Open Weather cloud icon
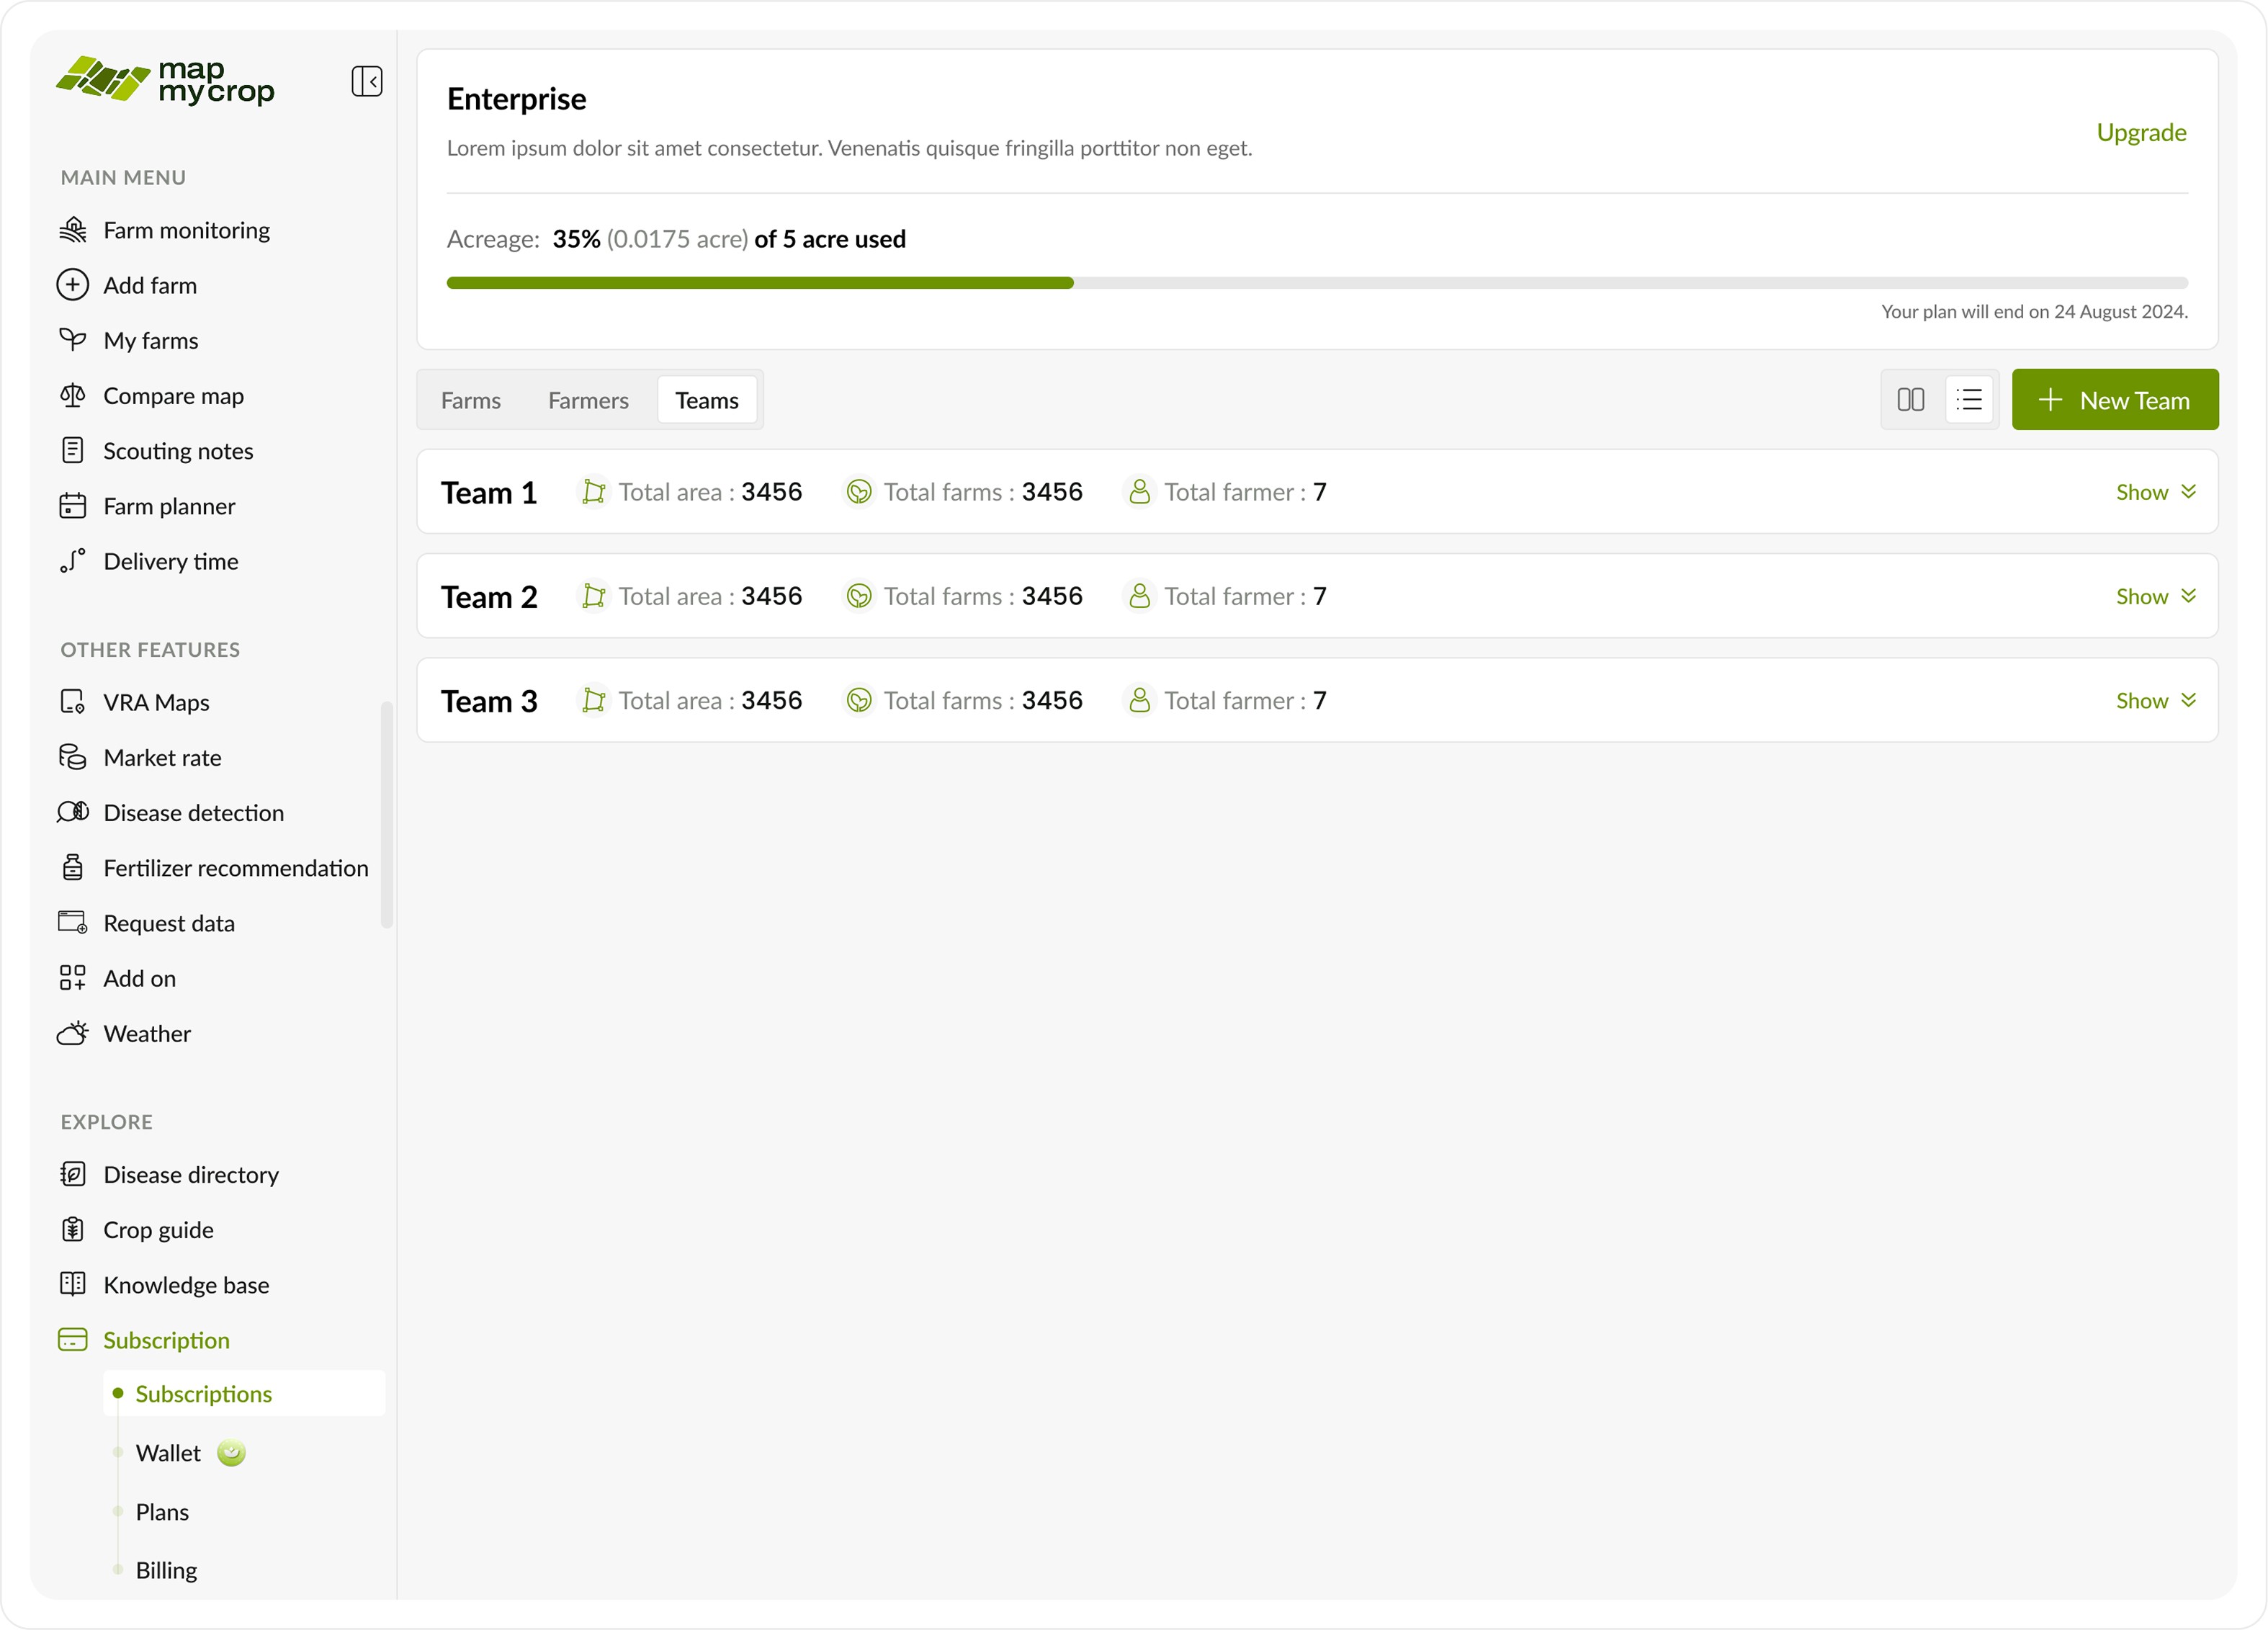The width and height of the screenshot is (2268, 1630). (x=73, y=1033)
